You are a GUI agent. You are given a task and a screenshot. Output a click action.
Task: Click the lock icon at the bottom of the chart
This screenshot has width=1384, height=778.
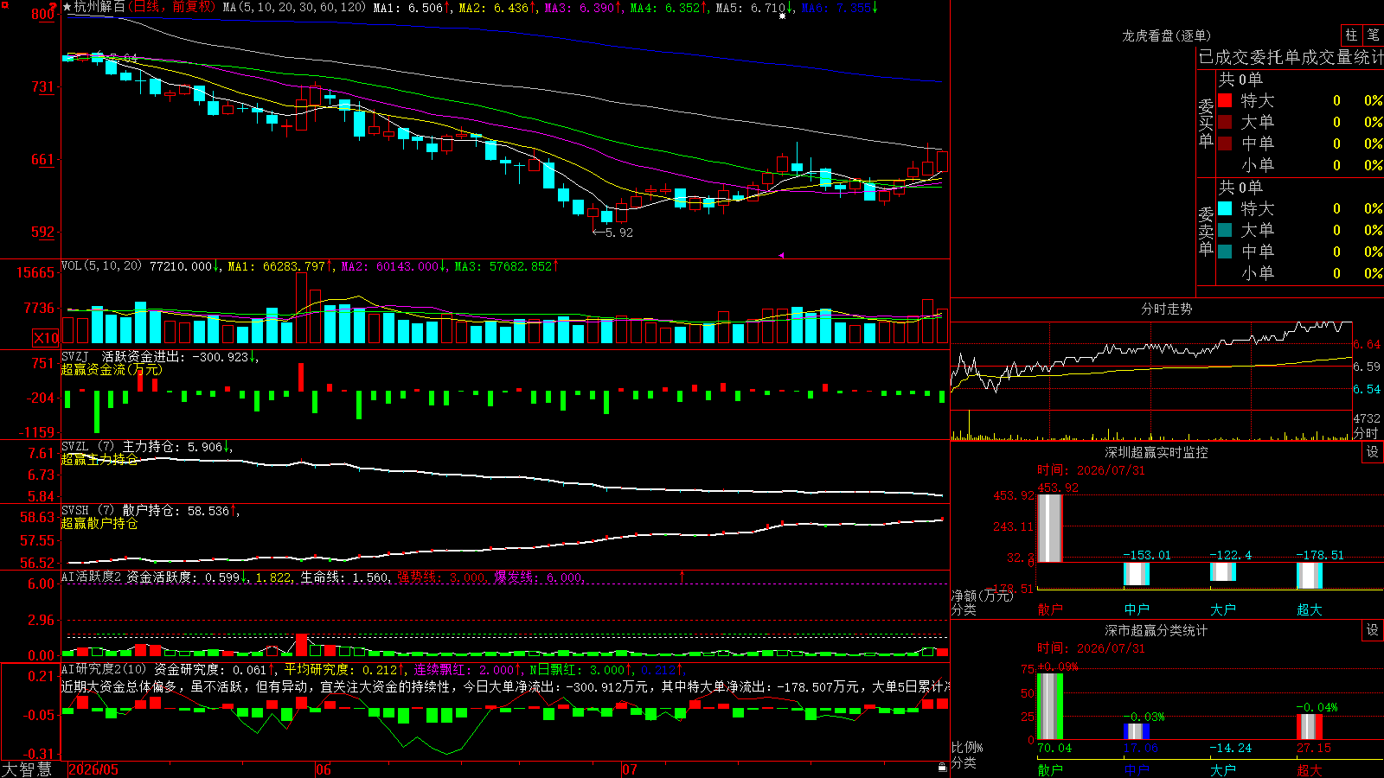tap(942, 768)
